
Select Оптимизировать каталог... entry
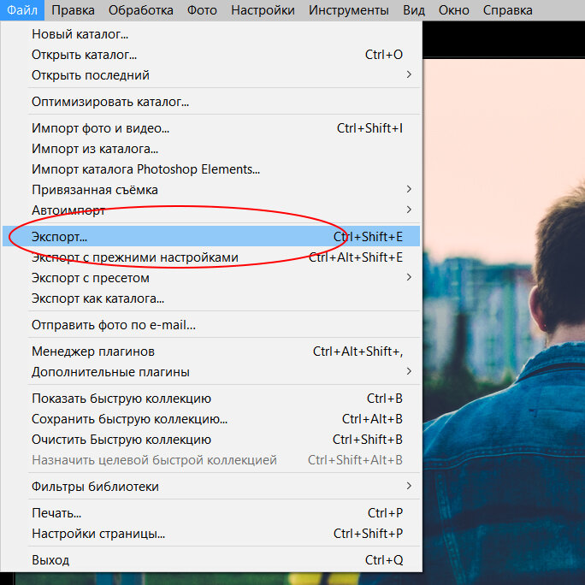coord(211,102)
